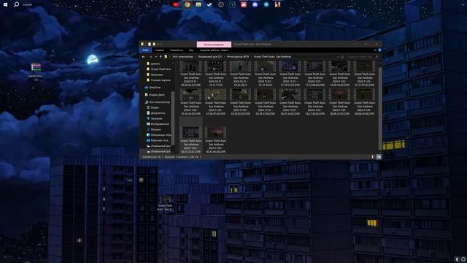The height and width of the screenshot is (263, 467).
Task: Open the taskbar search icon
Action: (x=16, y=4)
